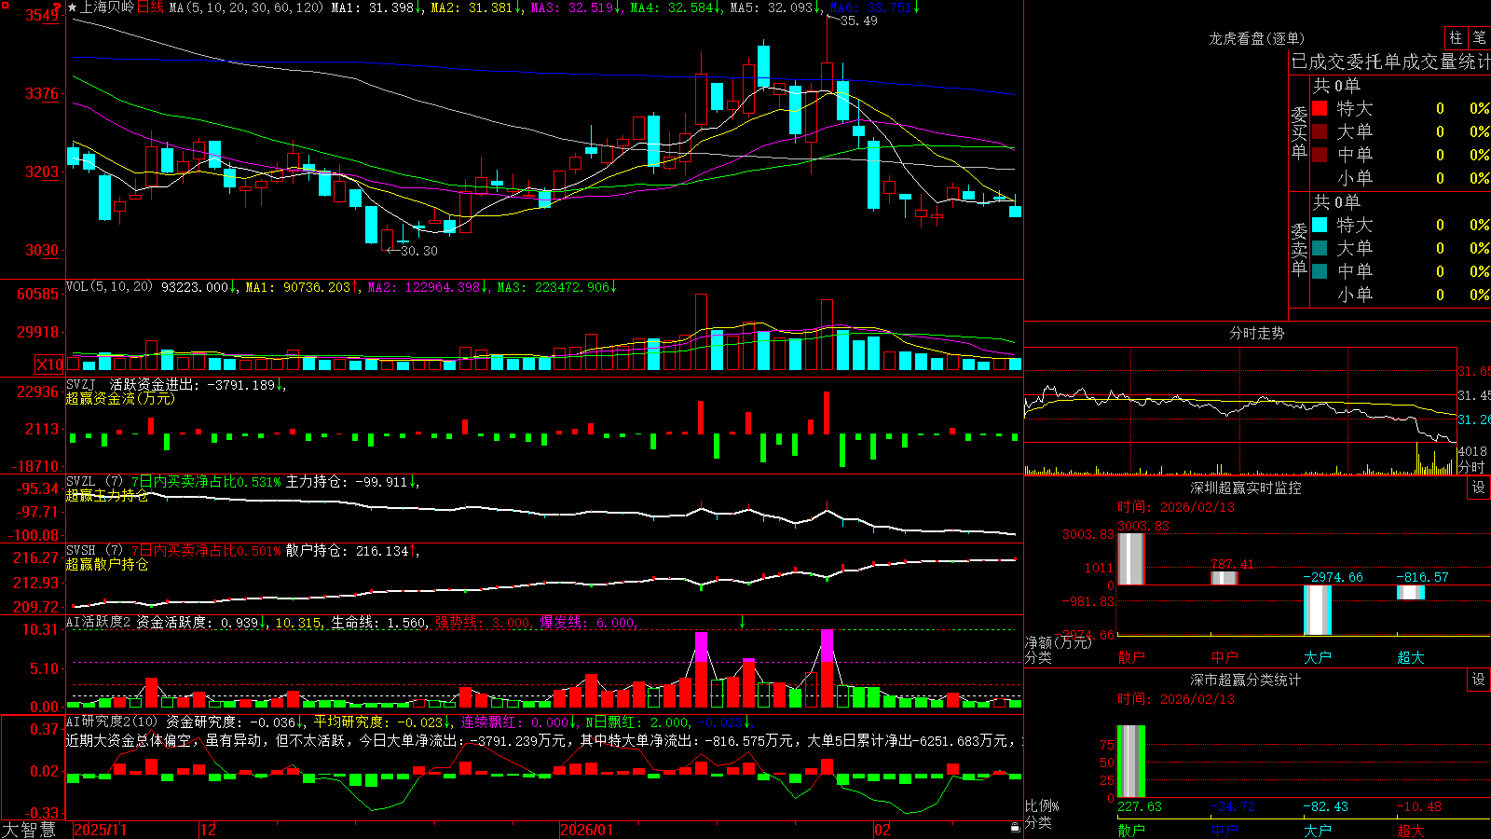Image resolution: width=1491 pixels, height=839 pixels.
Task: Click 散户 bar in 深圳超赢实时监控 chart
Action: pyautogui.click(x=1130, y=559)
